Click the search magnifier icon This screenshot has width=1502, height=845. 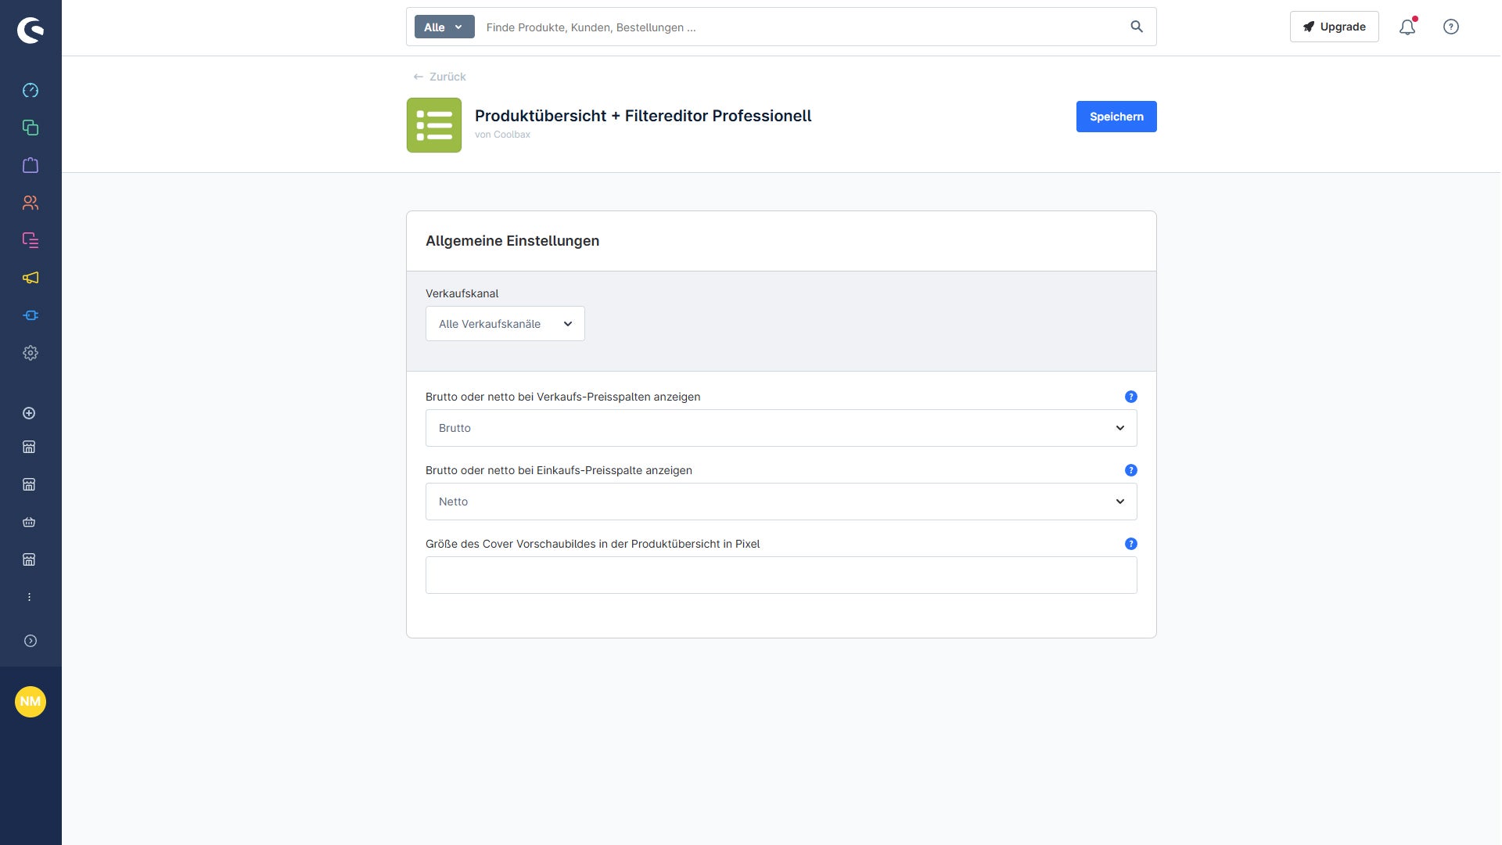point(1137,27)
